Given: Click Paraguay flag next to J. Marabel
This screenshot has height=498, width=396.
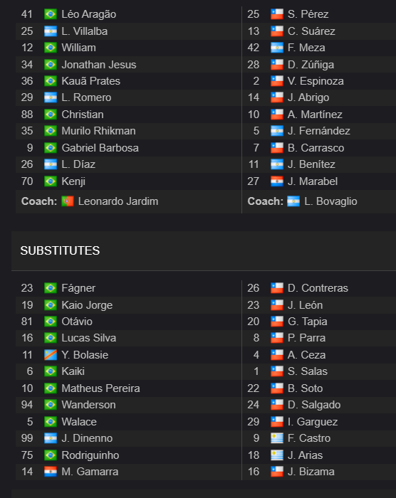Looking at the screenshot, I should point(277,181).
